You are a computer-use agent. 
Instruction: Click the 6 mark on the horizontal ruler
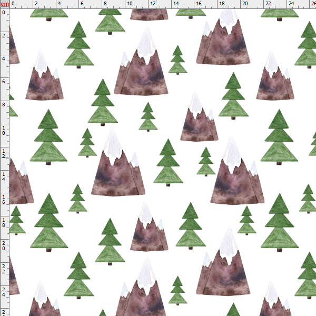point(82,4)
